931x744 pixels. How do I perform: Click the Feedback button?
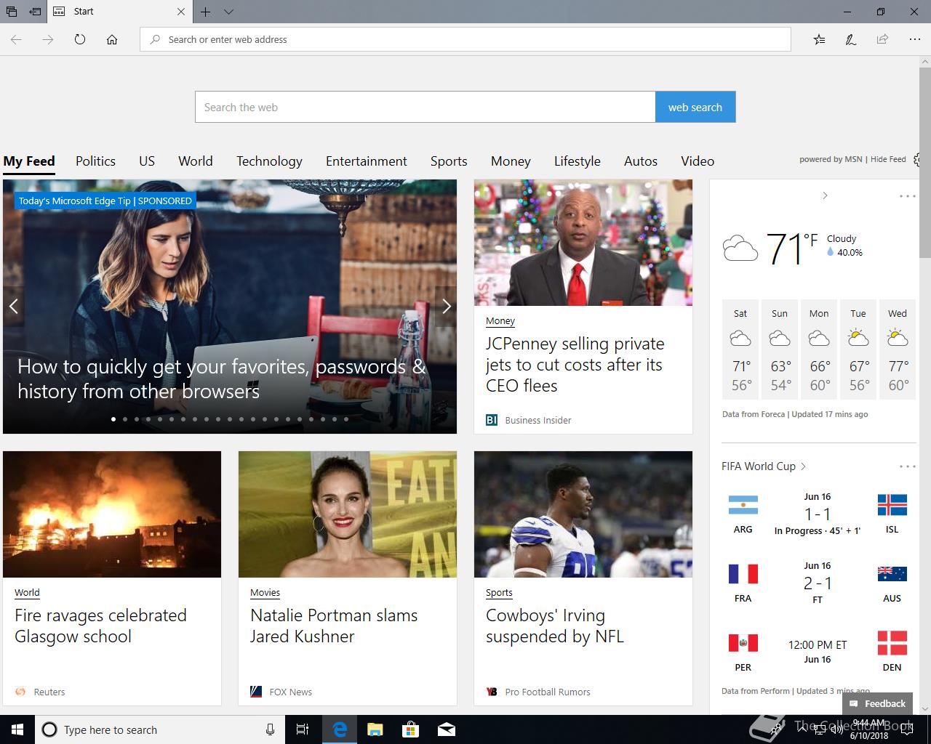(877, 703)
